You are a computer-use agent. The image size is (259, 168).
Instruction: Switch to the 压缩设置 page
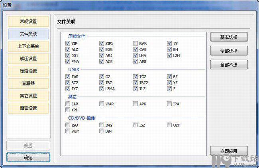pyautogui.click(x=28, y=71)
